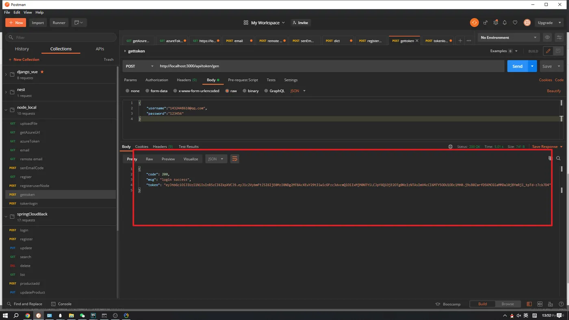Select the binary body type

[244, 91]
